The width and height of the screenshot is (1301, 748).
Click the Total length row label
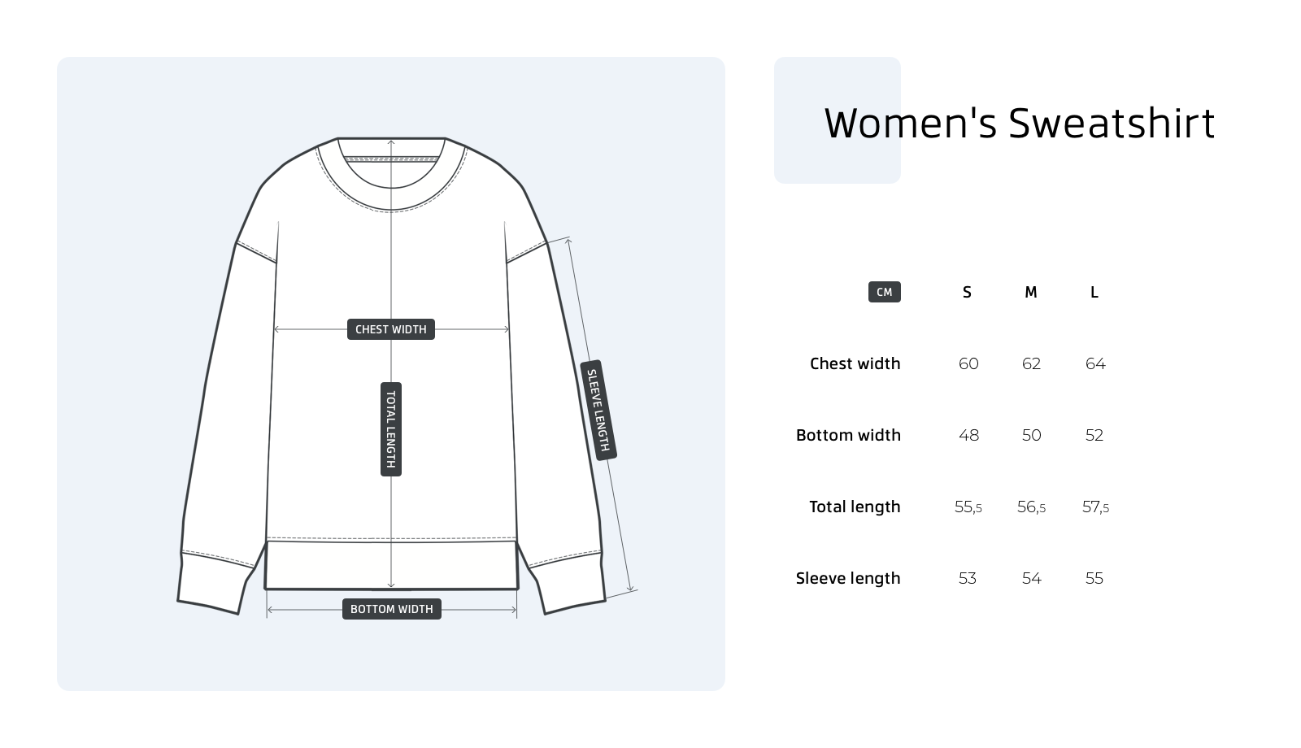855,507
